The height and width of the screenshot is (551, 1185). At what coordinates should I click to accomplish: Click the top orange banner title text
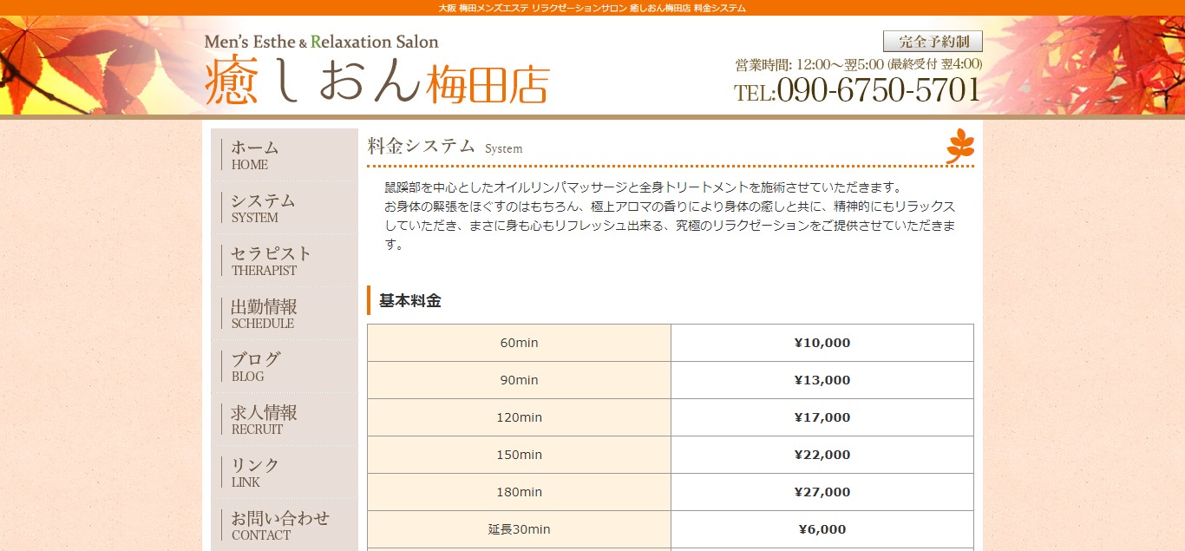pos(592,8)
